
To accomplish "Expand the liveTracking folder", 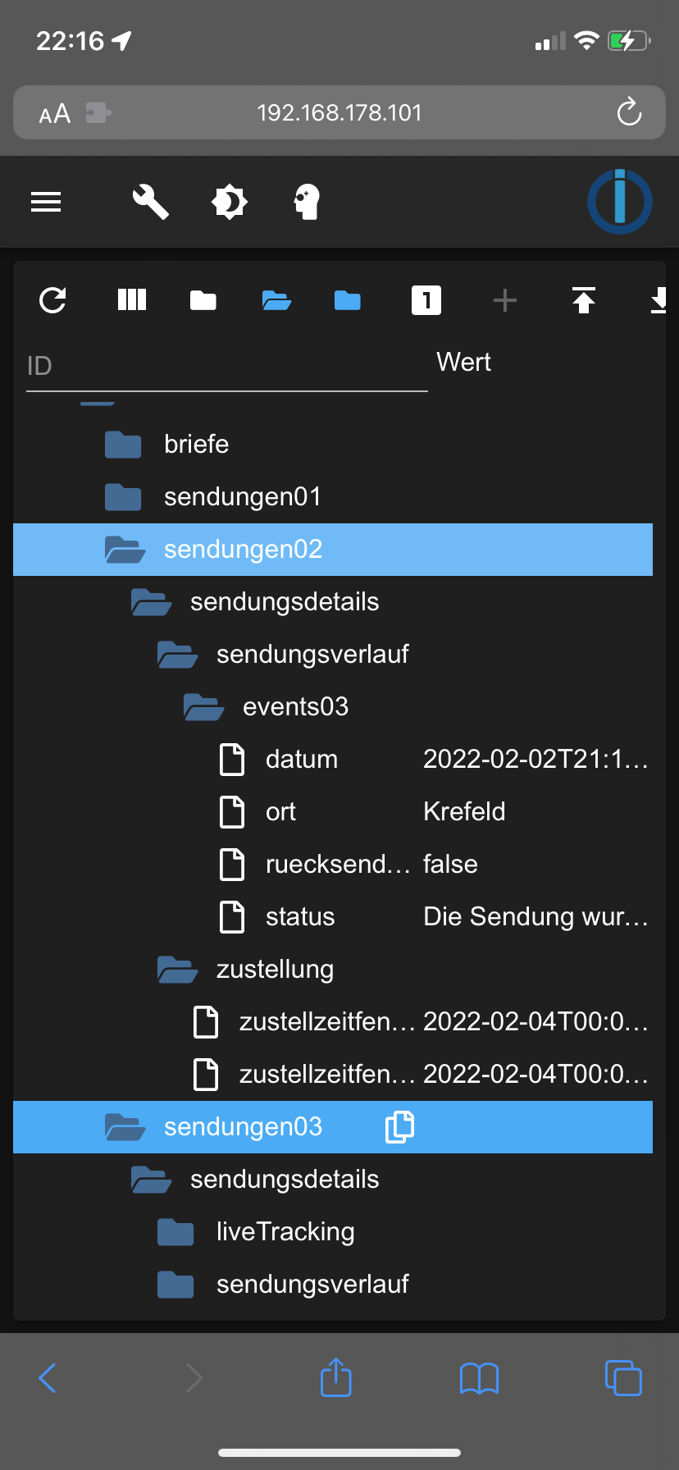I will [175, 1232].
